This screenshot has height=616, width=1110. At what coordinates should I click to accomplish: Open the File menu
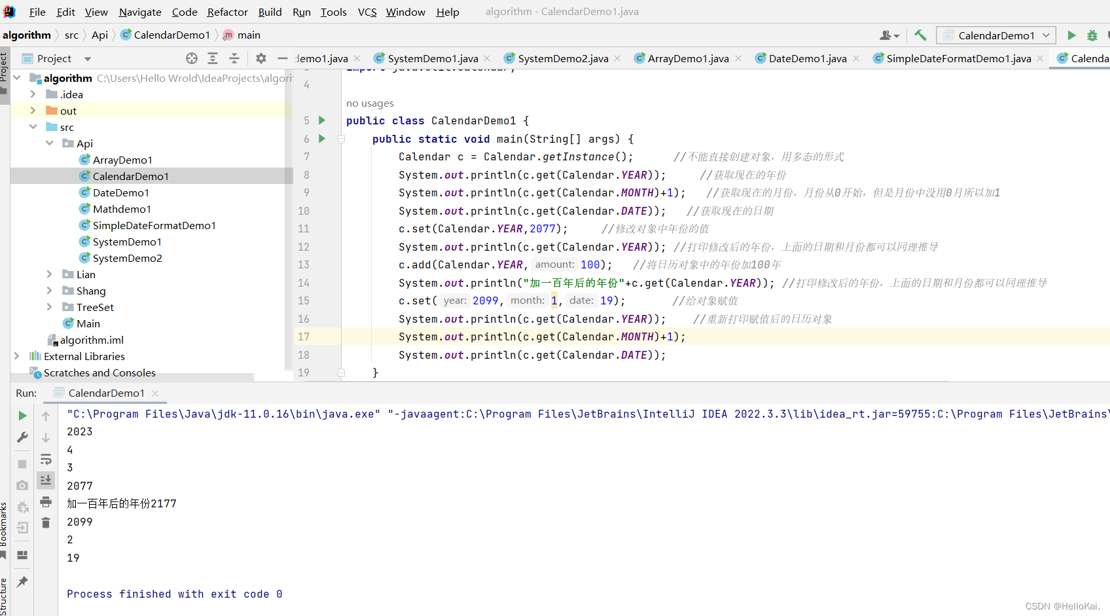(x=37, y=12)
